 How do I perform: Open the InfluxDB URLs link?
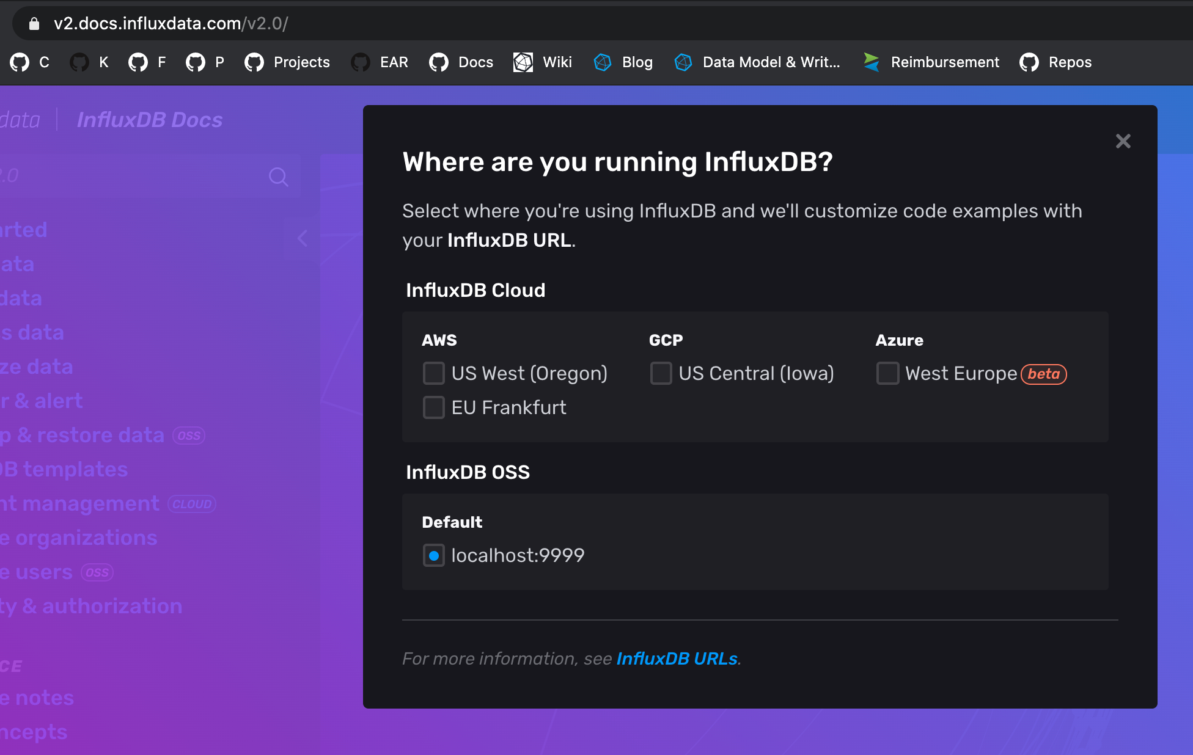(677, 658)
